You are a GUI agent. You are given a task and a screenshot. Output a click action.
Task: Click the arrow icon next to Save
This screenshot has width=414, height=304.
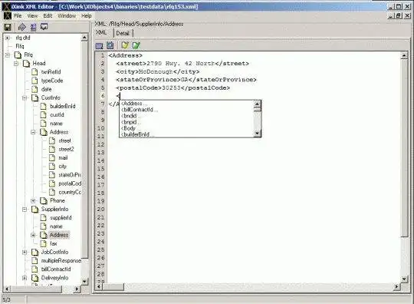point(22,27)
